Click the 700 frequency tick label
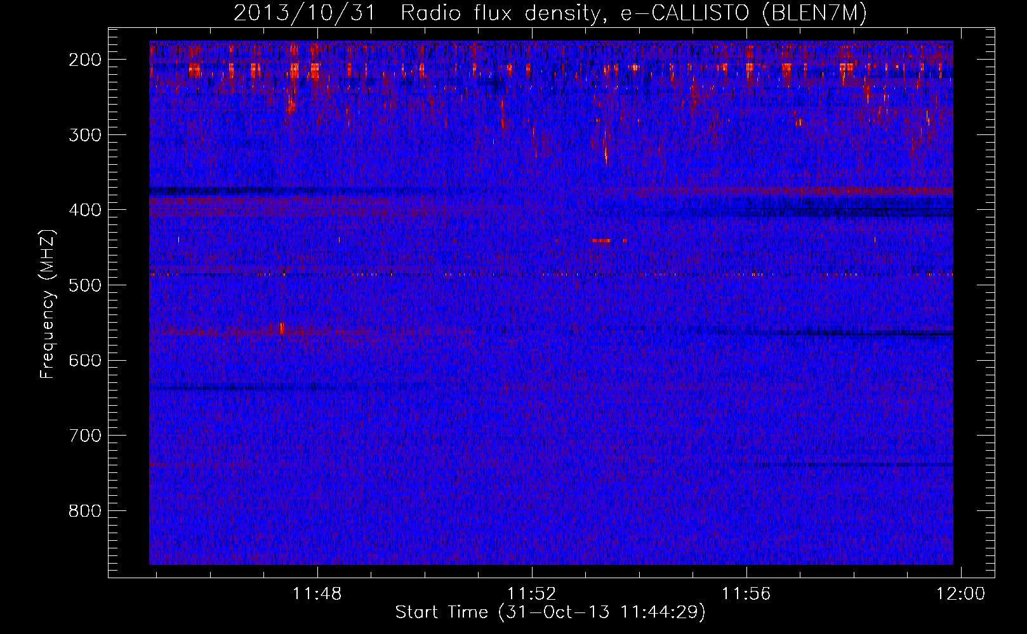Image resolution: width=1027 pixels, height=634 pixels. pos(84,436)
